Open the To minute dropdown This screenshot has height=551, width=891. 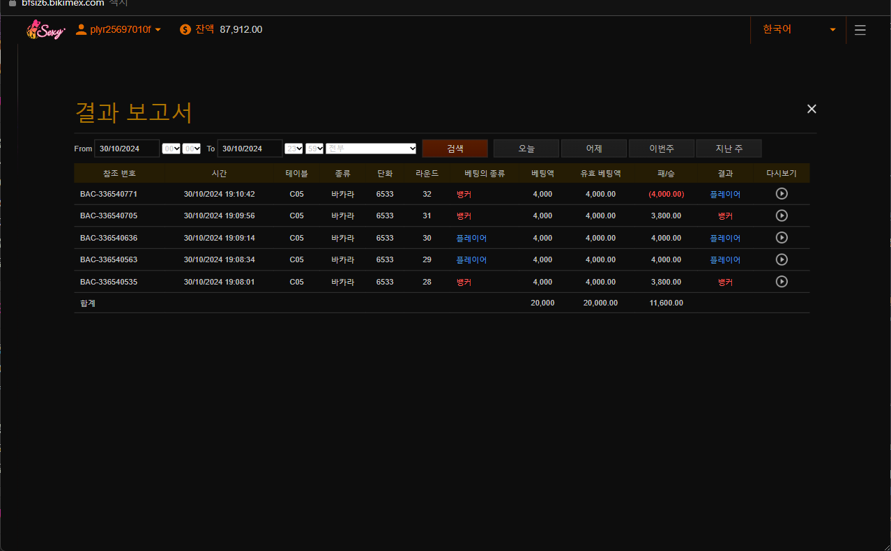pyautogui.click(x=314, y=149)
